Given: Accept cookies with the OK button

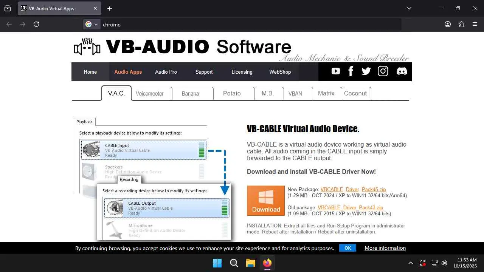Looking at the screenshot, I should click(x=348, y=248).
